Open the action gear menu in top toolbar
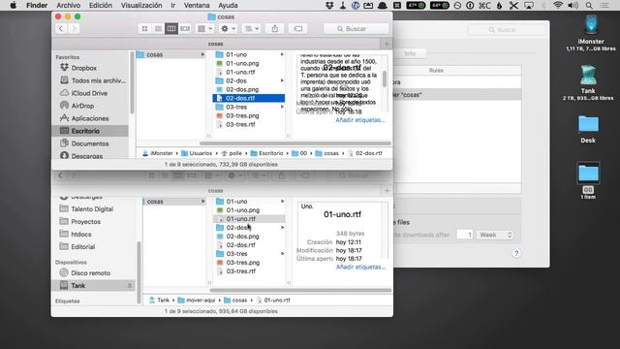Image resolution: width=620 pixels, height=349 pixels. click(x=229, y=28)
